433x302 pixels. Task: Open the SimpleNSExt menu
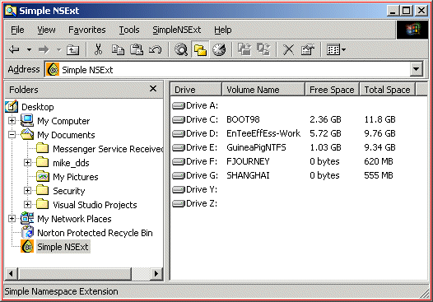coord(177,30)
